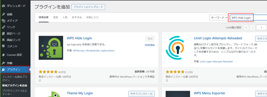This screenshot has height=97, width=267.
Task: Install Limit Login Attempts Reloaded plugin
Action: (261, 39)
